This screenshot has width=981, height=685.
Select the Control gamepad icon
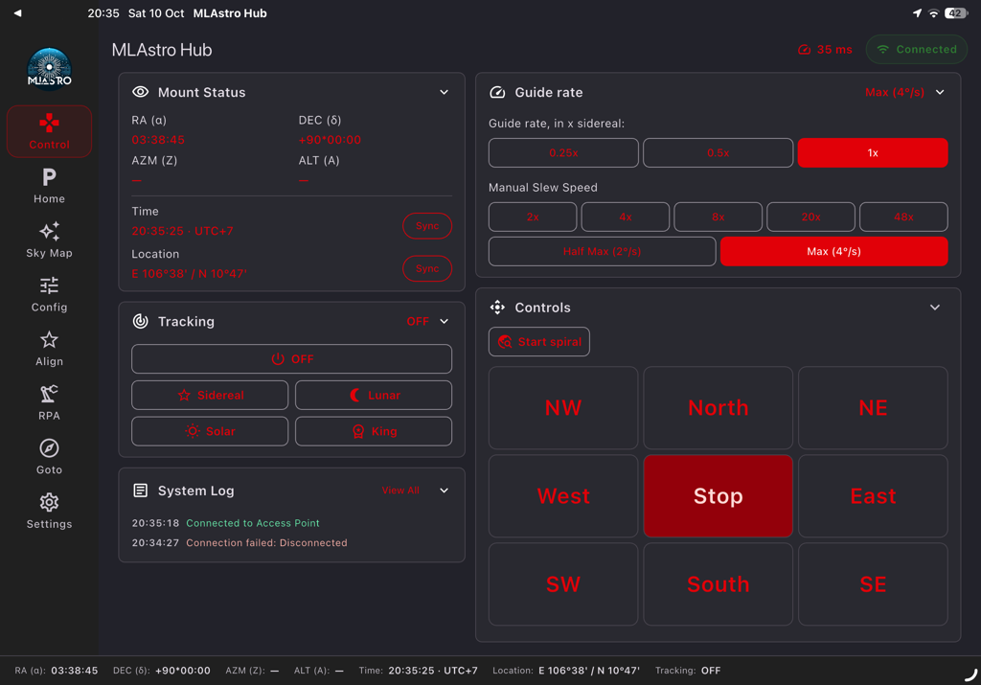(50, 123)
